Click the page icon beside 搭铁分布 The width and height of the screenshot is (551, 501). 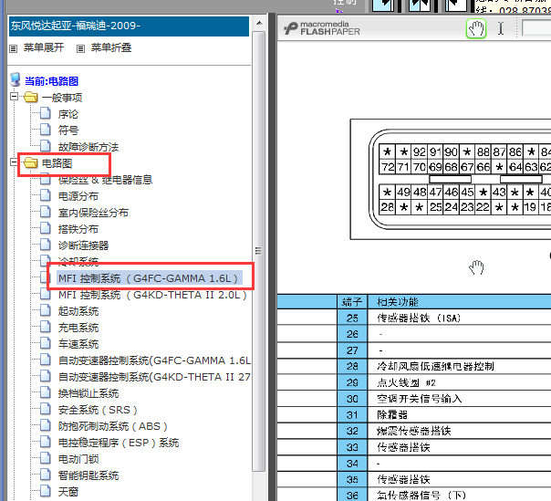pos(46,228)
